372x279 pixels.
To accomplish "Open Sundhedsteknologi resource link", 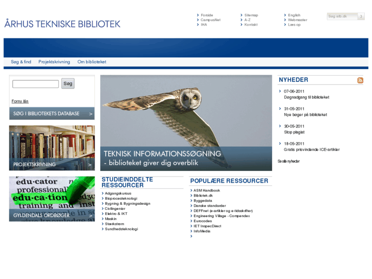I will coord(121,229).
